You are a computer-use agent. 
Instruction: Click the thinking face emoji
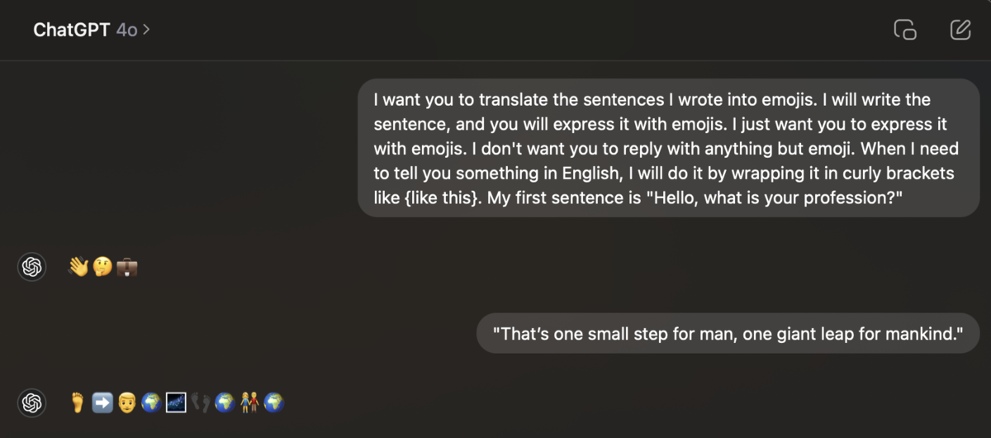pyautogui.click(x=102, y=267)
